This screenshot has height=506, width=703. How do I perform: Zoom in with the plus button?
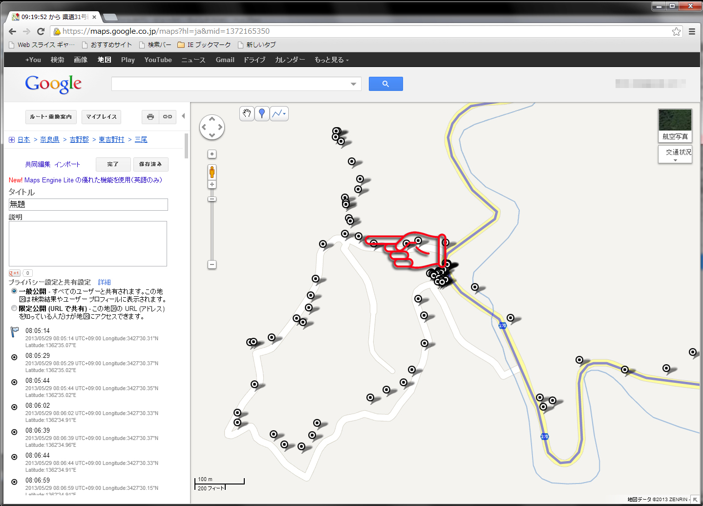coord(212,184)
